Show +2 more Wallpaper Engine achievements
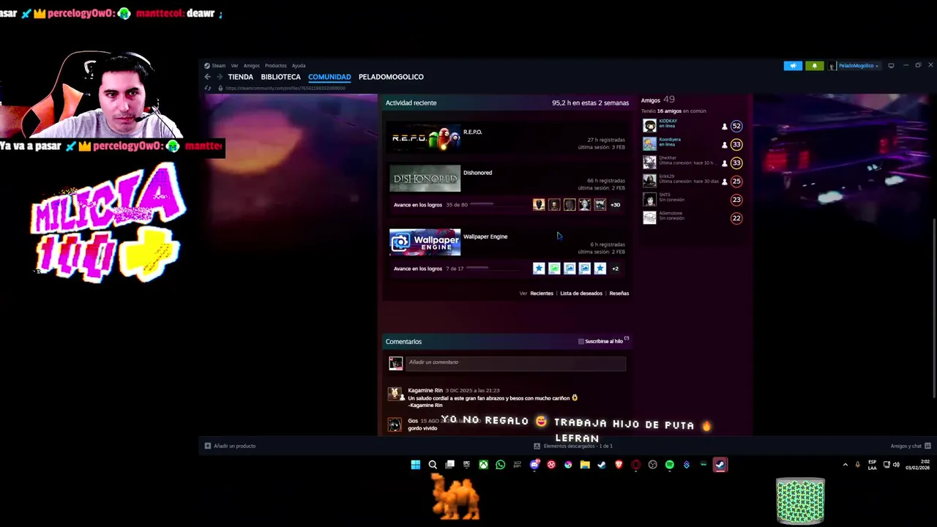 click(615, 269)
